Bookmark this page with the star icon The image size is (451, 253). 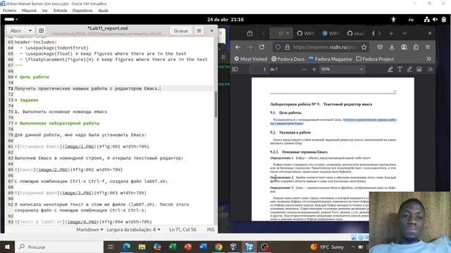tap(364, 47)
